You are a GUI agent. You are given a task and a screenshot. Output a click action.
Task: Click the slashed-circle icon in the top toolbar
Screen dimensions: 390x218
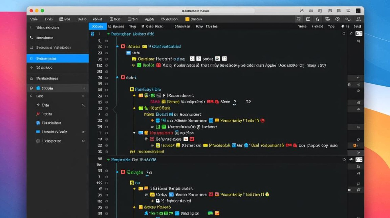pos(337,19)
